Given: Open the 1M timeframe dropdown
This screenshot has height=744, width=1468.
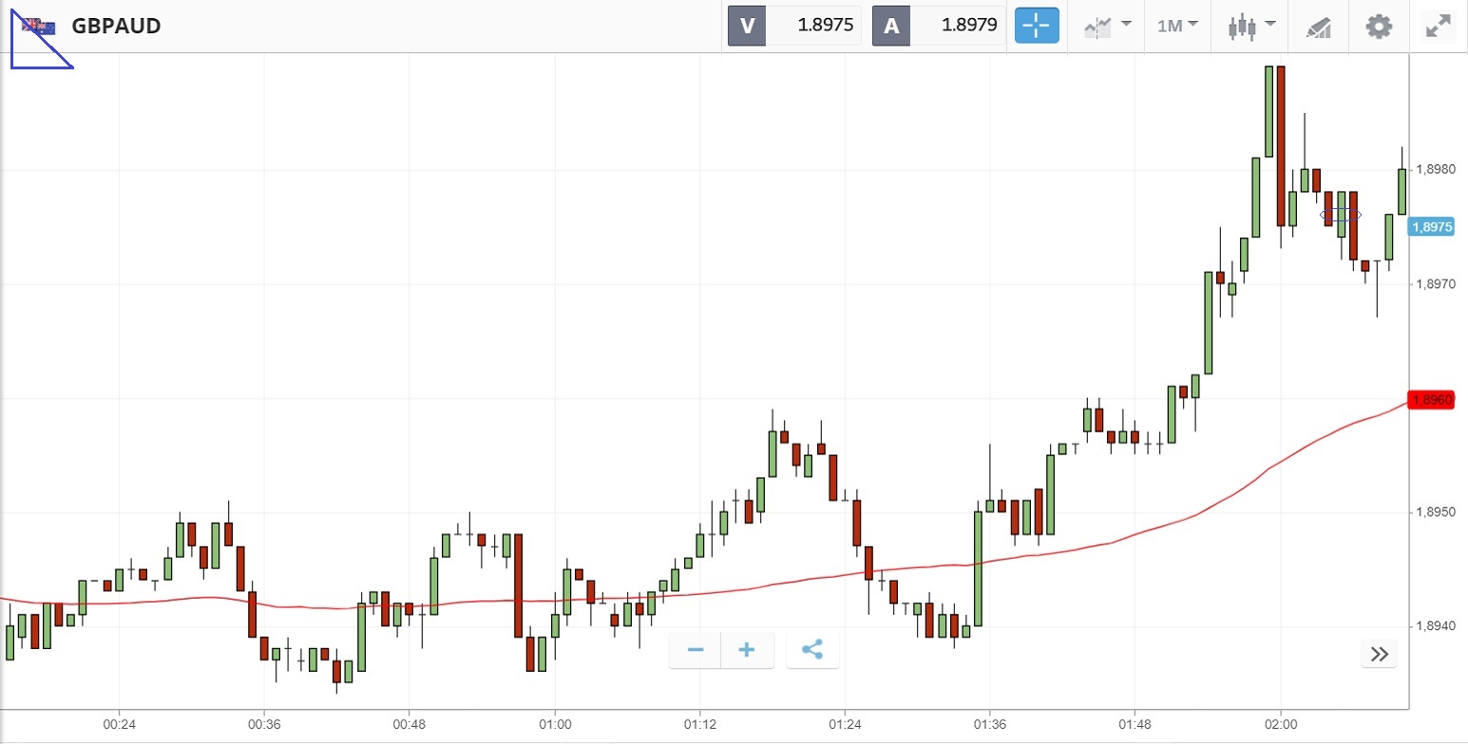Looking at the screenshot, I should 1177,26.
